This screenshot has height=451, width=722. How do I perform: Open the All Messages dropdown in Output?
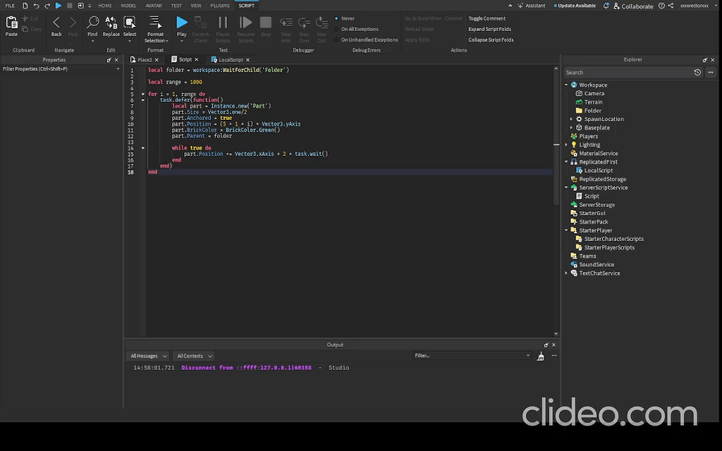point(147,355)
